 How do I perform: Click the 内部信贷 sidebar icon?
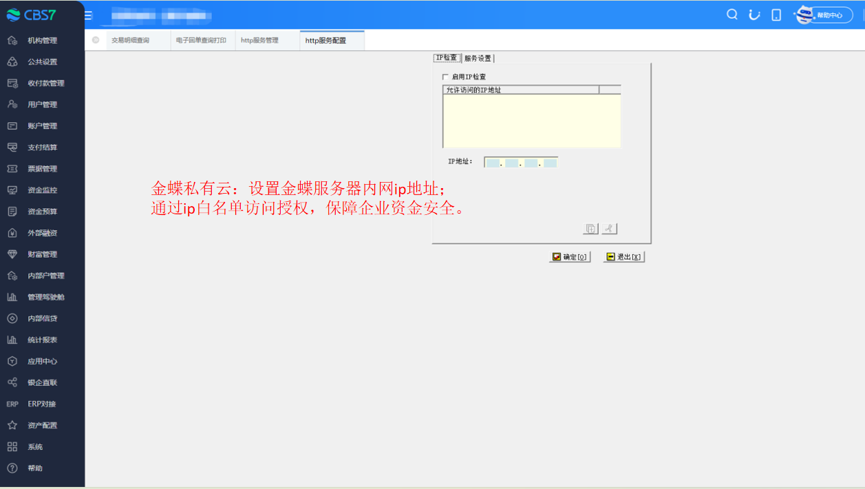[12, 318]
